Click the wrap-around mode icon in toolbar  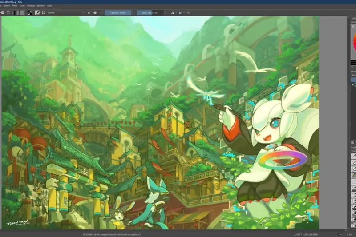(188, 13)
